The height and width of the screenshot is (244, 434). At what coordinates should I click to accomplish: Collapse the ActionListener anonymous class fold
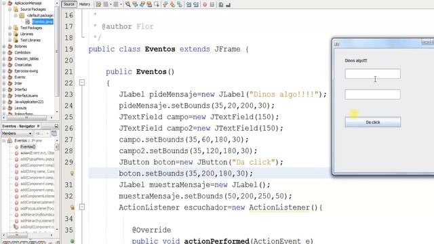tap(82, 207)
